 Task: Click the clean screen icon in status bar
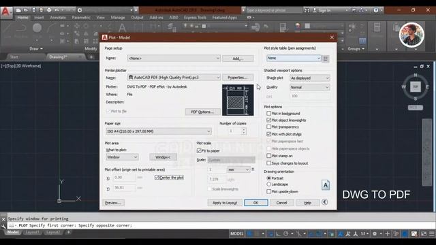tap(424, 234)
